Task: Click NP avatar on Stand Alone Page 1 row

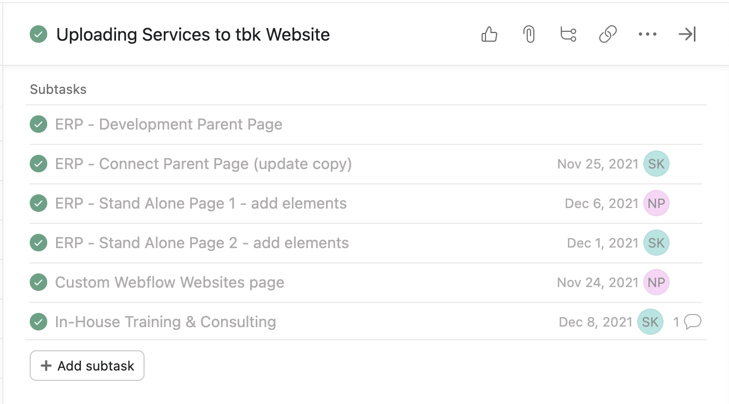Action: click(x=656, y=204)
